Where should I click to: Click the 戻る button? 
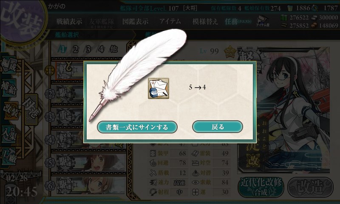tap(218, 127)
